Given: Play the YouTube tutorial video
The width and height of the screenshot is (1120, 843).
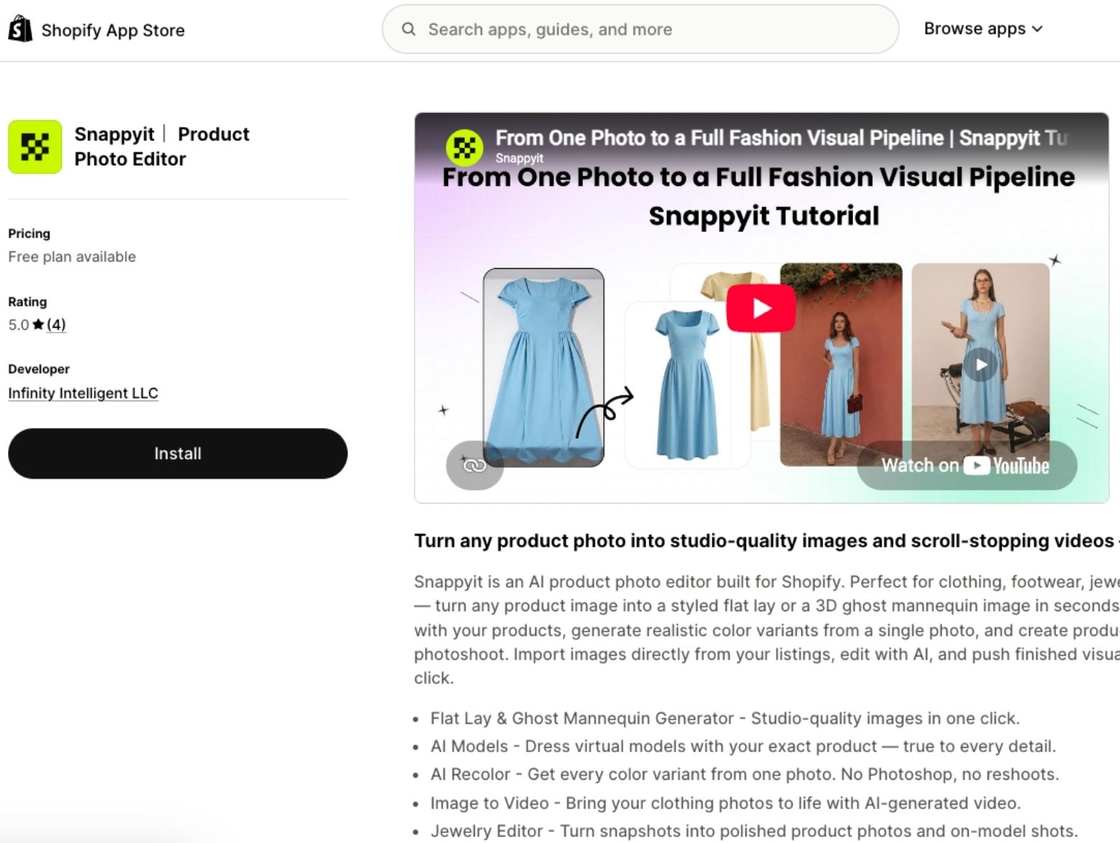Looking at the screenshot, I should point(761,308).
